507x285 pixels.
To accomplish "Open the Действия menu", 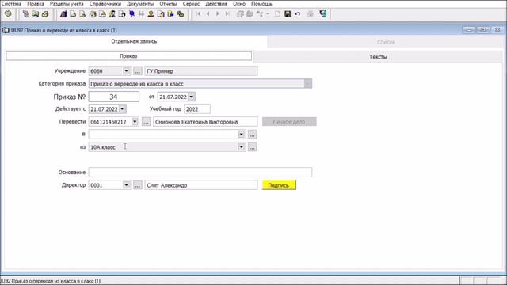I will point(216,4).
